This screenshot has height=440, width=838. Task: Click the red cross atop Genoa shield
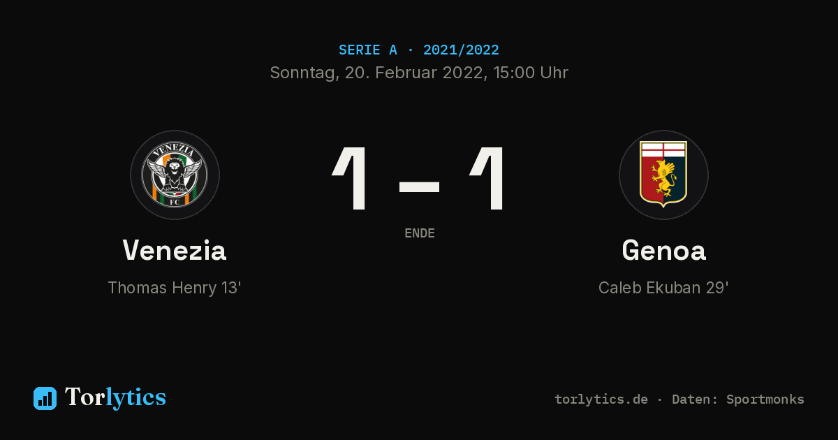coord(663,150)
